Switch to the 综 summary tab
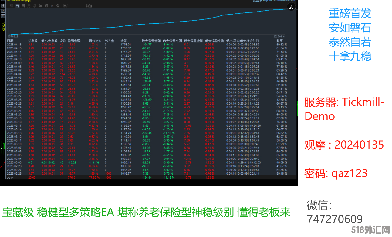Viewport: 392px width, 237px height. pos(11,6)
